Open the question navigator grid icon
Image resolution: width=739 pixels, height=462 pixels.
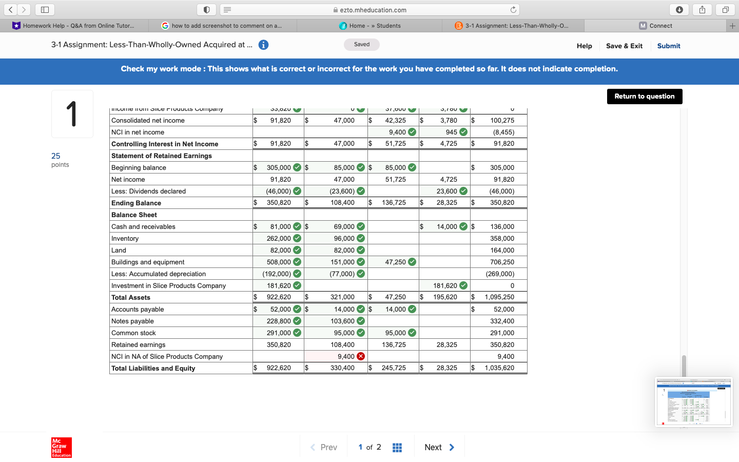[397, 447]
